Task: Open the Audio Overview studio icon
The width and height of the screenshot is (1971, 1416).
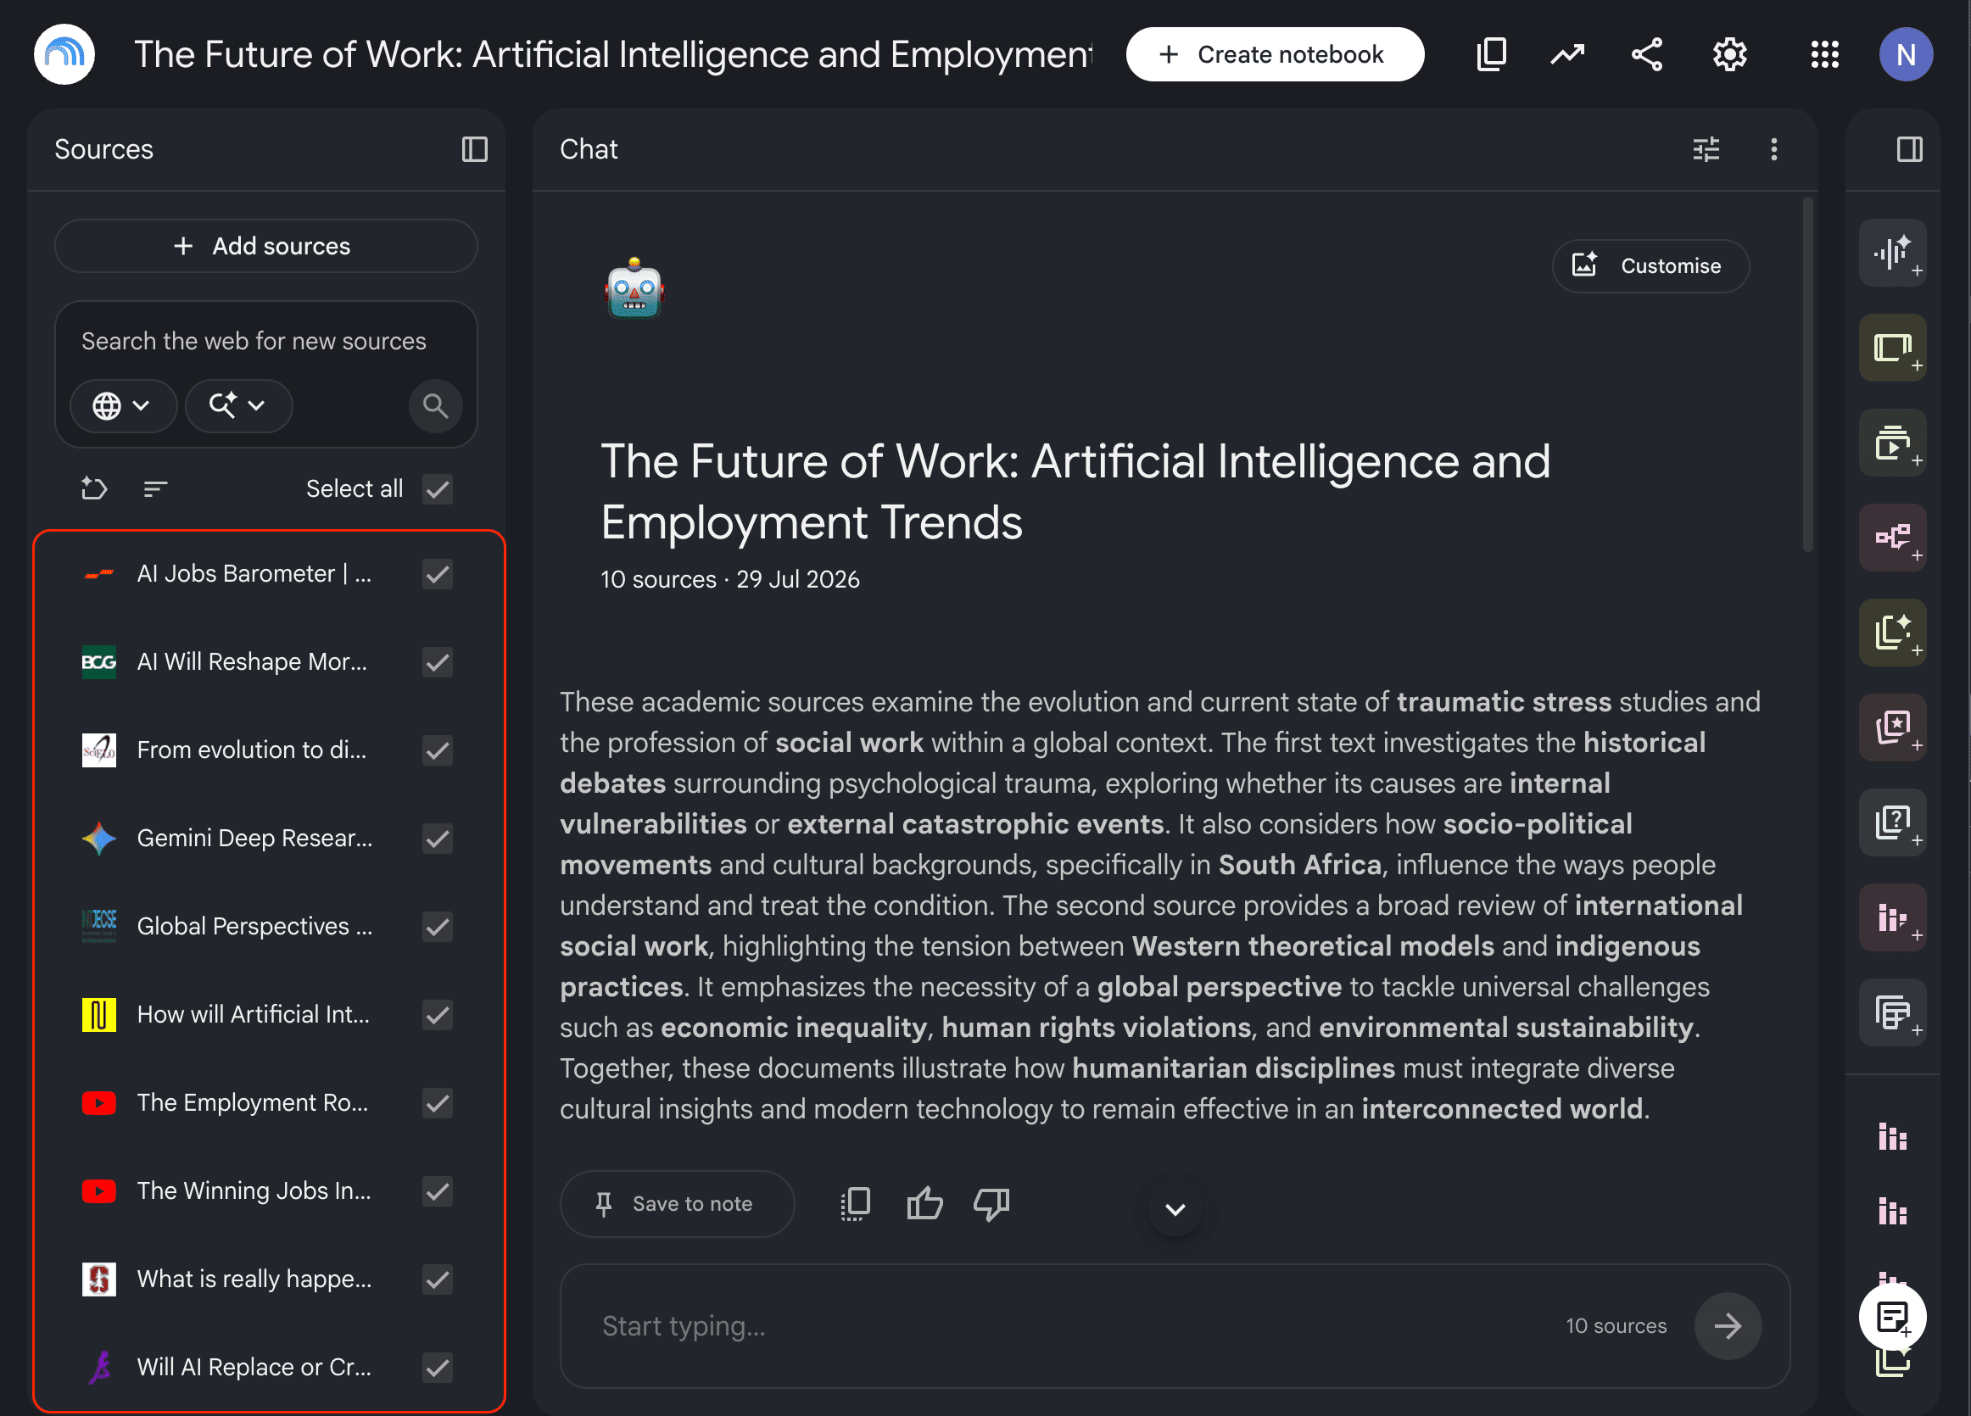Action: [x=1892, y=254]
